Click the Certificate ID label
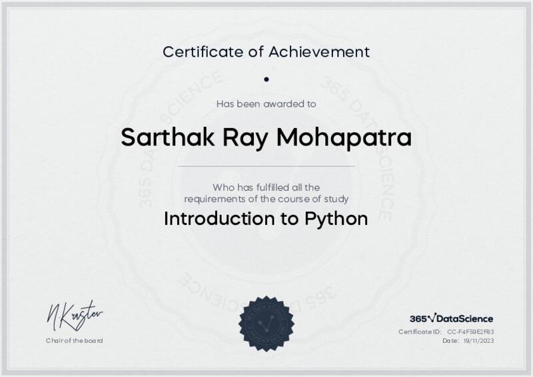 (x=420, y=332)
